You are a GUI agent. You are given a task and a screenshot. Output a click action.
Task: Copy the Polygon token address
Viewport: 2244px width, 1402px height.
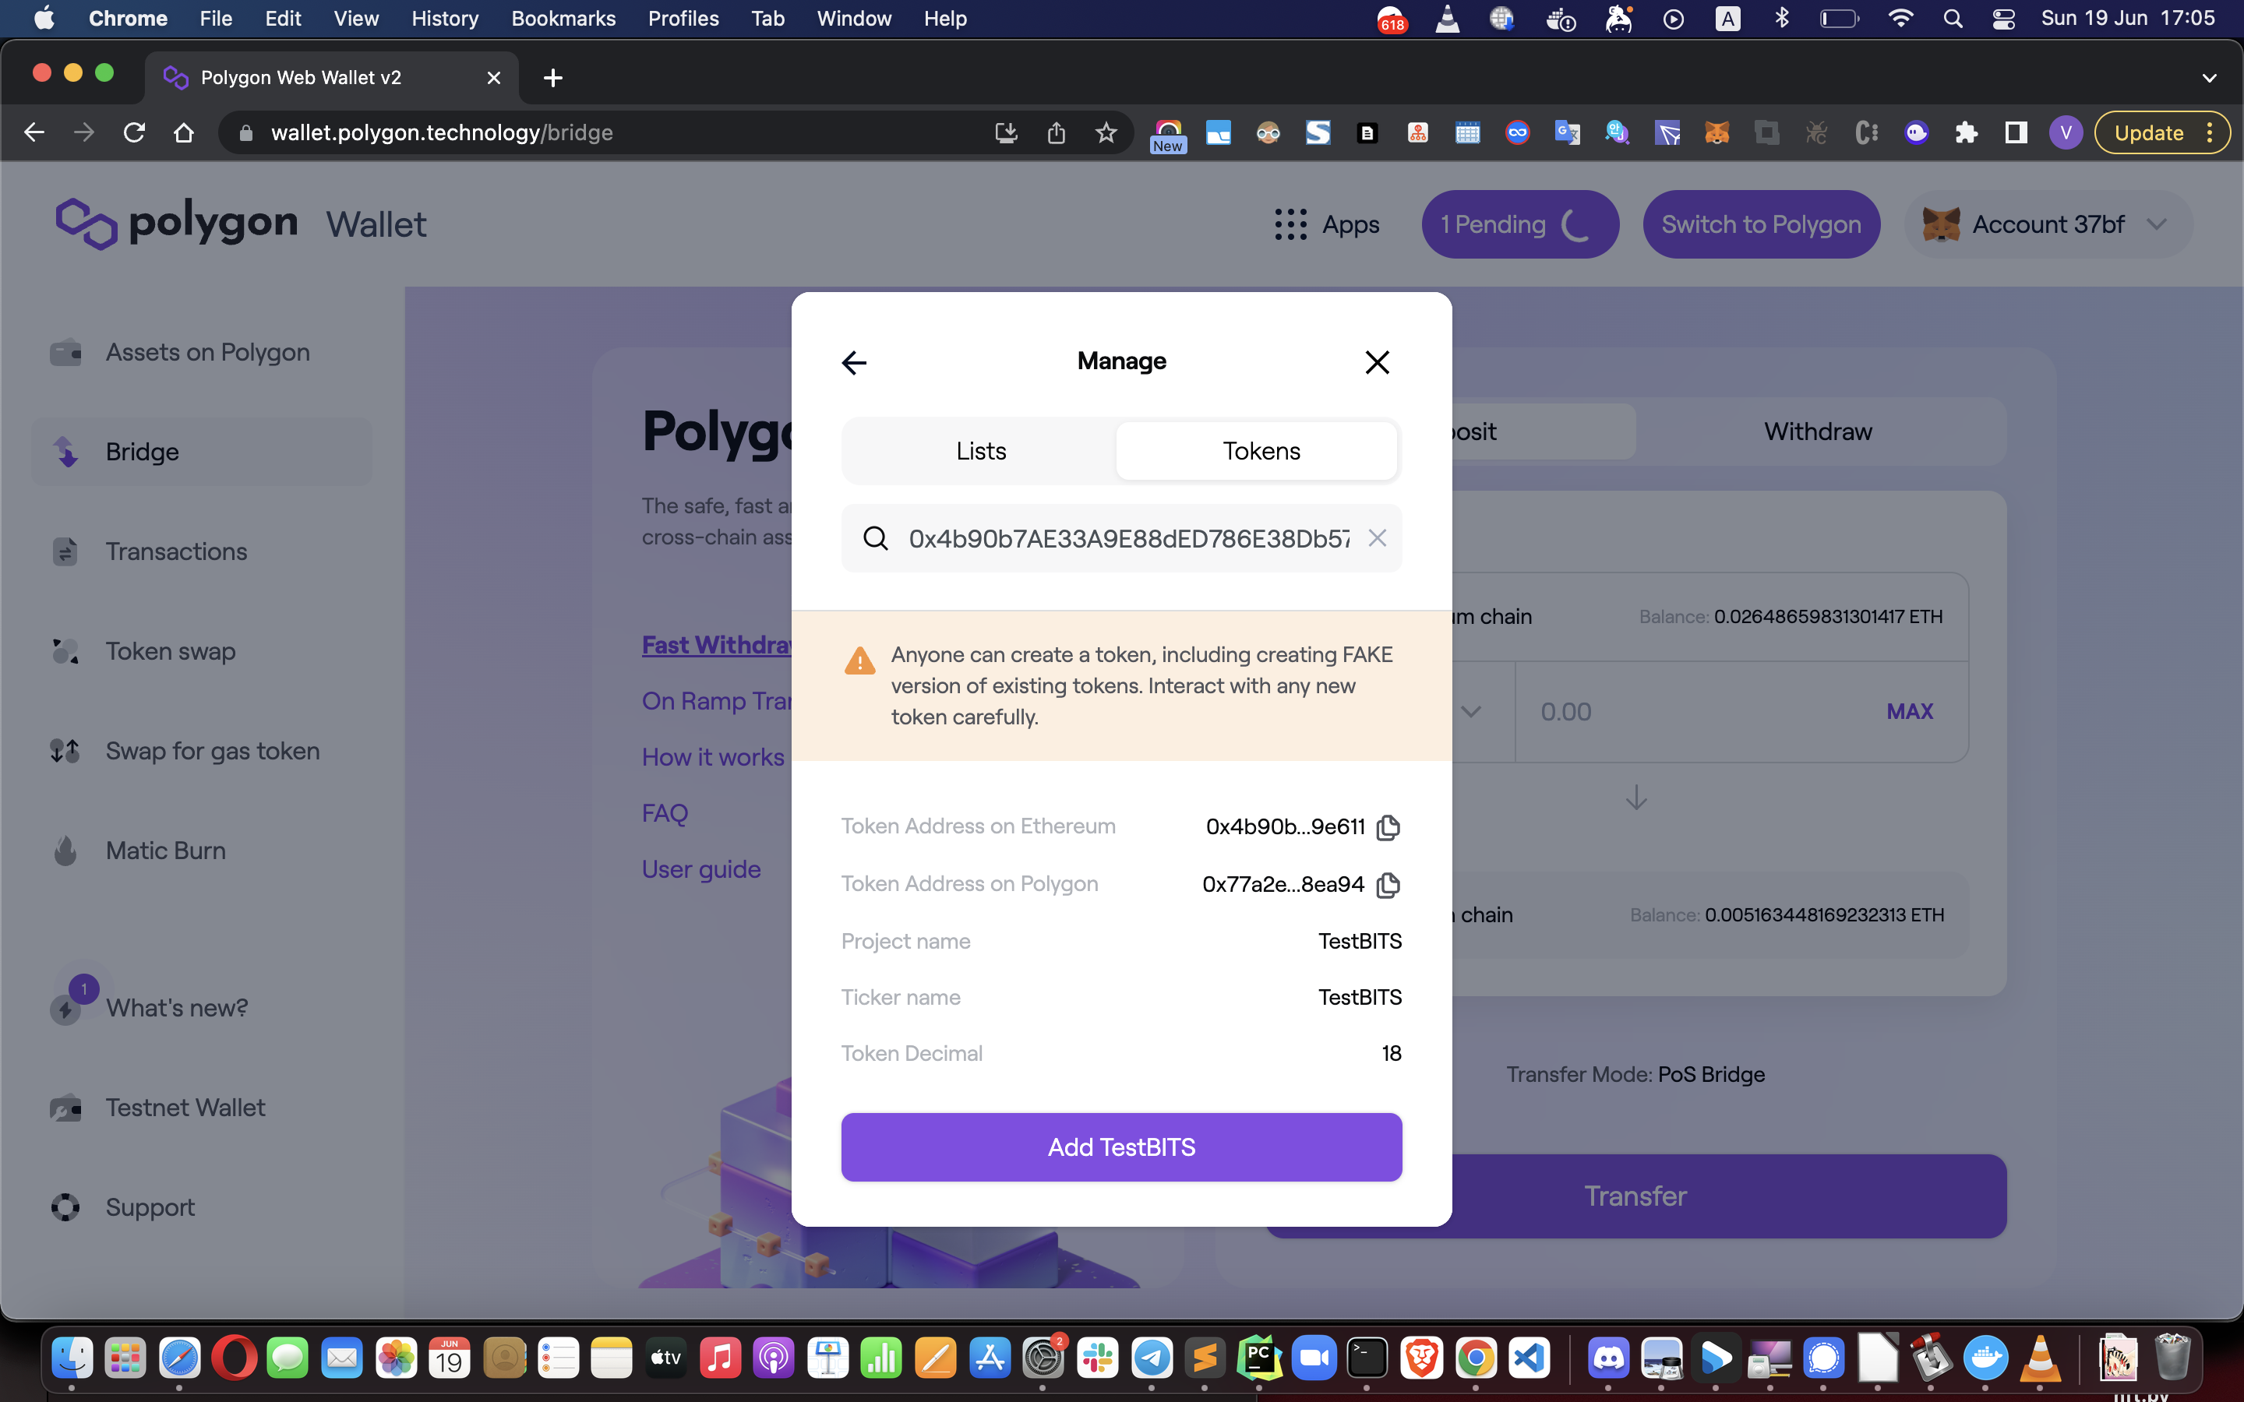1388,885
